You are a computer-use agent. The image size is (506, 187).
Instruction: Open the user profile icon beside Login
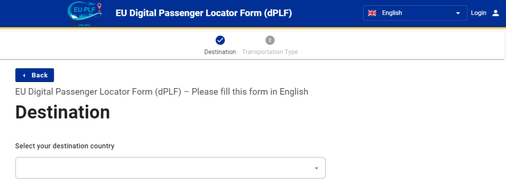click(x=495, y=13)
